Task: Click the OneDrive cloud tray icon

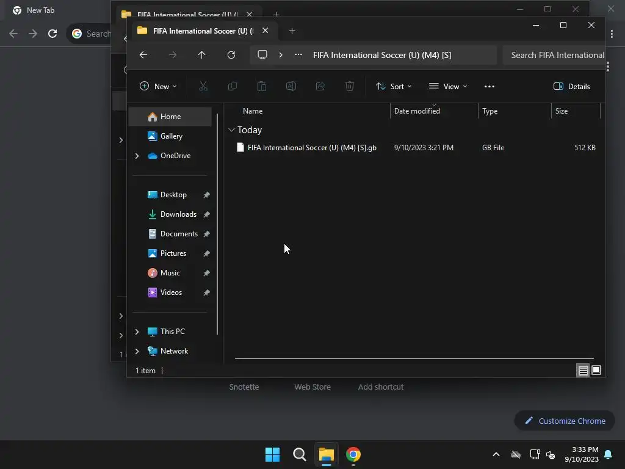Action: [516, 454]
